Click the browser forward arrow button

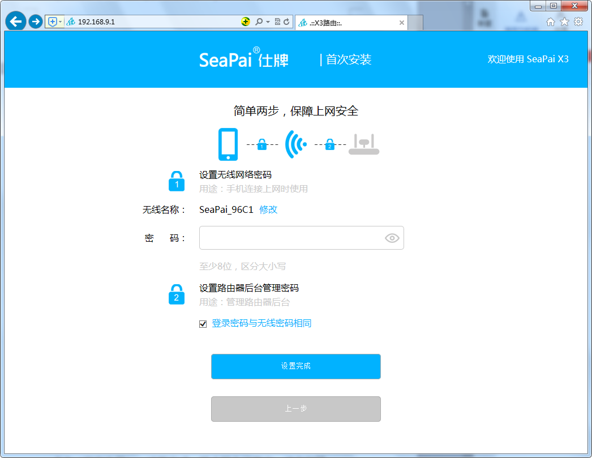click(x=36, y=22)
